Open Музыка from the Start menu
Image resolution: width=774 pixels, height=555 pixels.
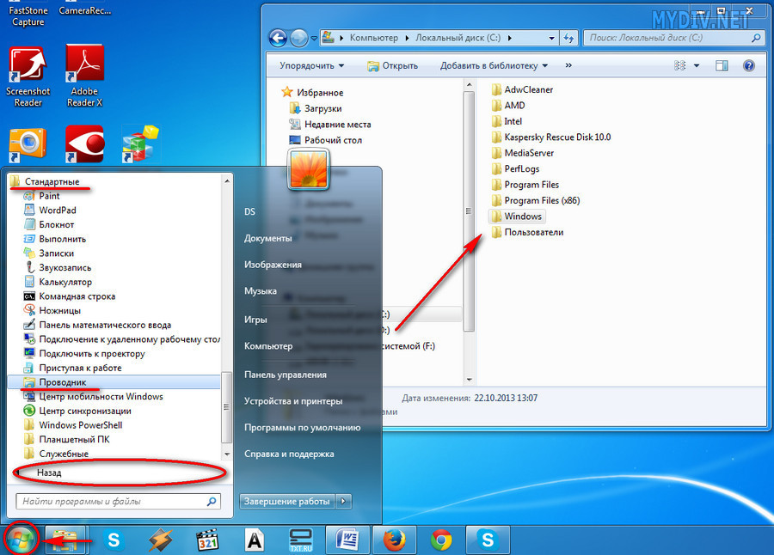[260, 291]
